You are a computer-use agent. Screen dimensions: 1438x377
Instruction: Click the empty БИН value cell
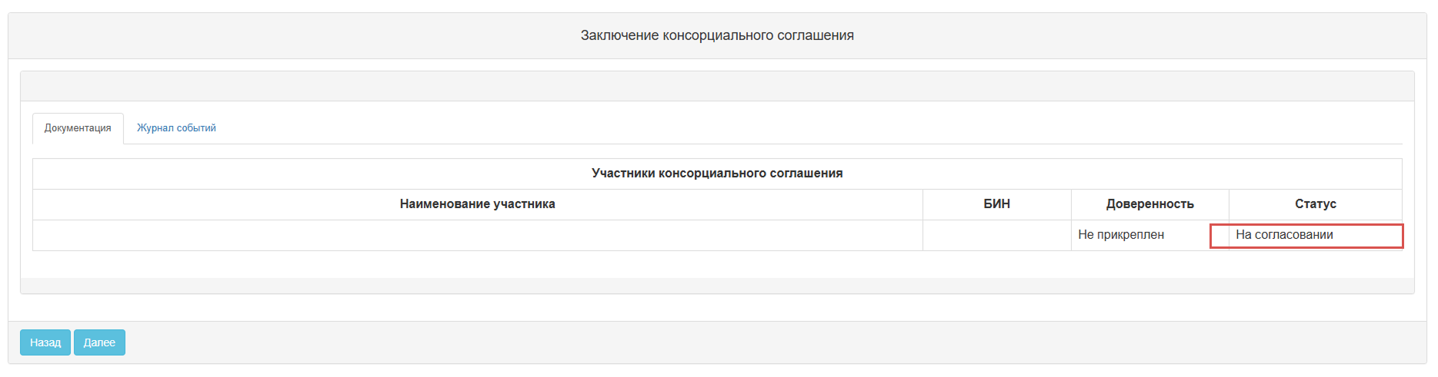(996, 235)
